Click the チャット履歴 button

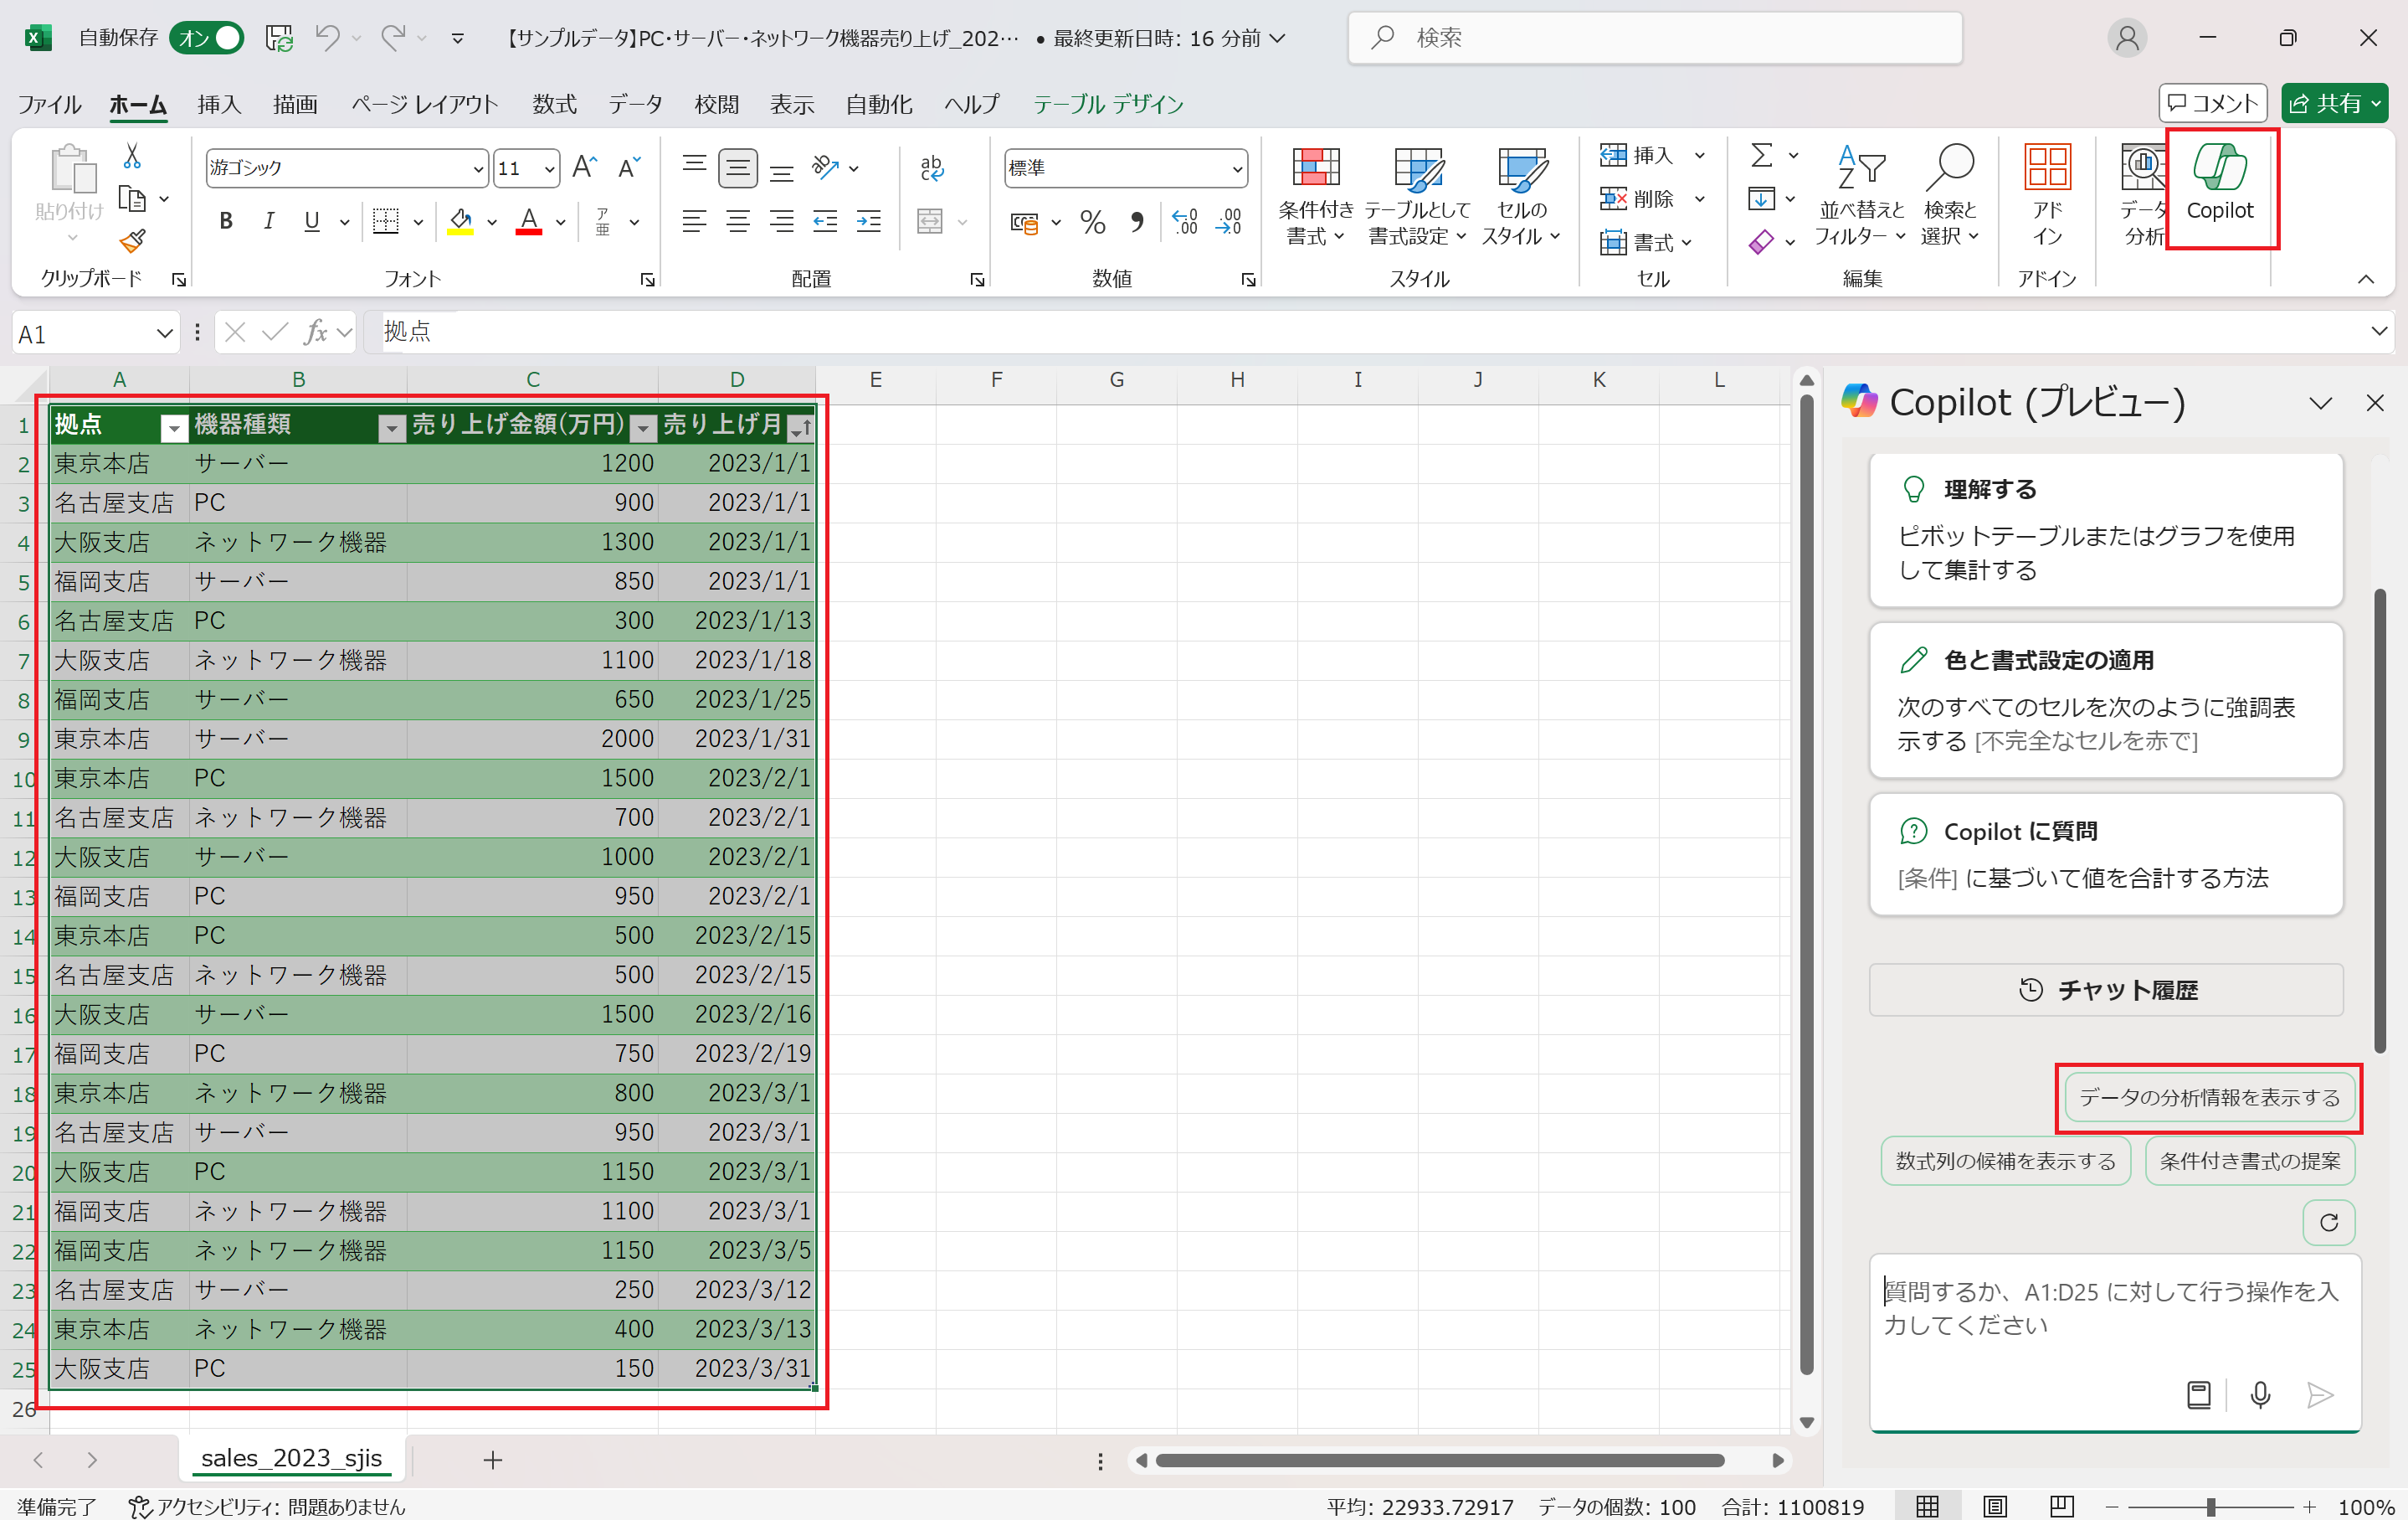pyautogui.click(x=2105, y=990)
